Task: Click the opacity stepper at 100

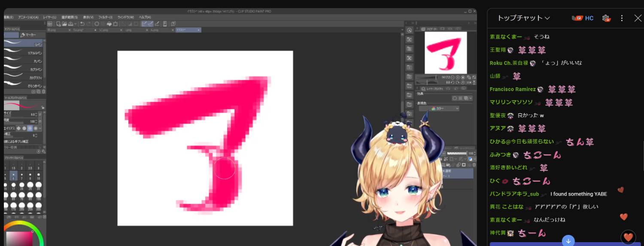Action: pyautogui.click(x=36, y=122)
